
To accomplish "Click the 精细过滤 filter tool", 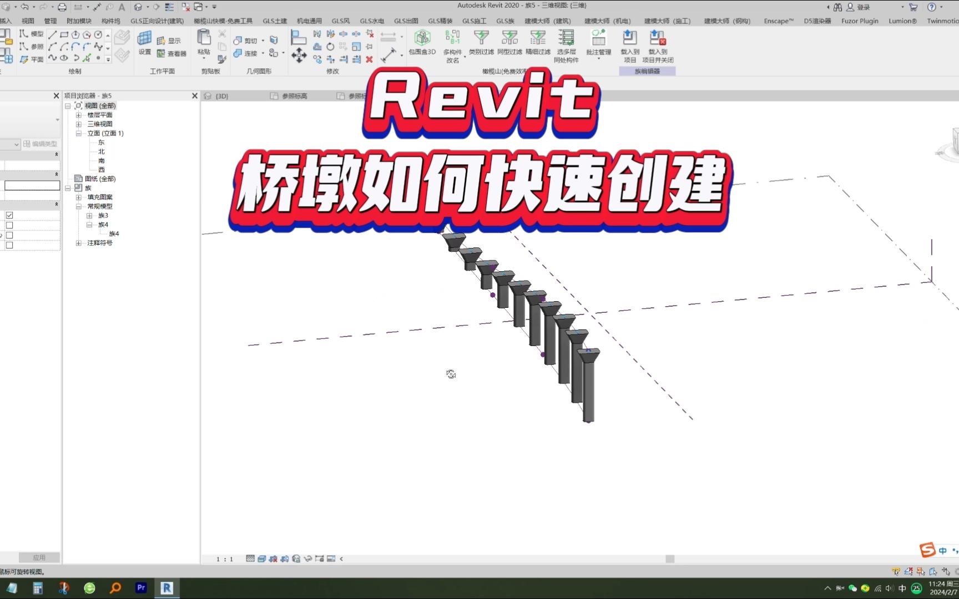I will tap(538, 43).
